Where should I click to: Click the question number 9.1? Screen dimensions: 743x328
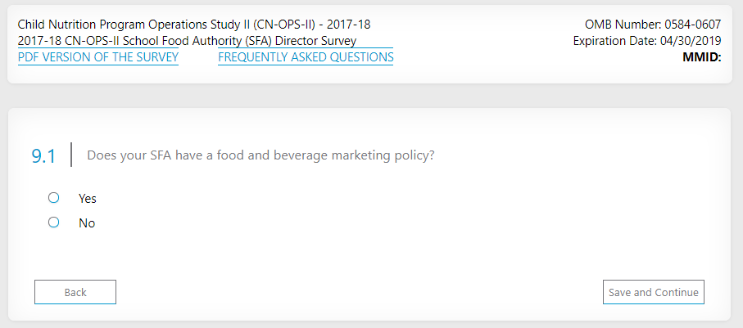point(43,156)
